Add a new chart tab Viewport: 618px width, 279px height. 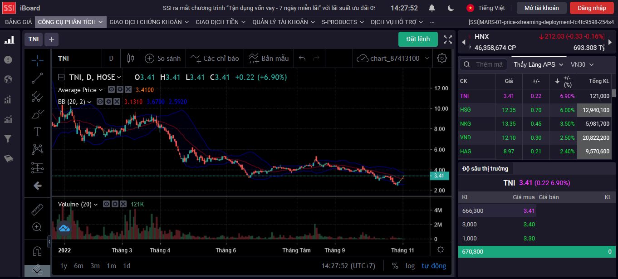pyautogui.click(x=51, y=39)
